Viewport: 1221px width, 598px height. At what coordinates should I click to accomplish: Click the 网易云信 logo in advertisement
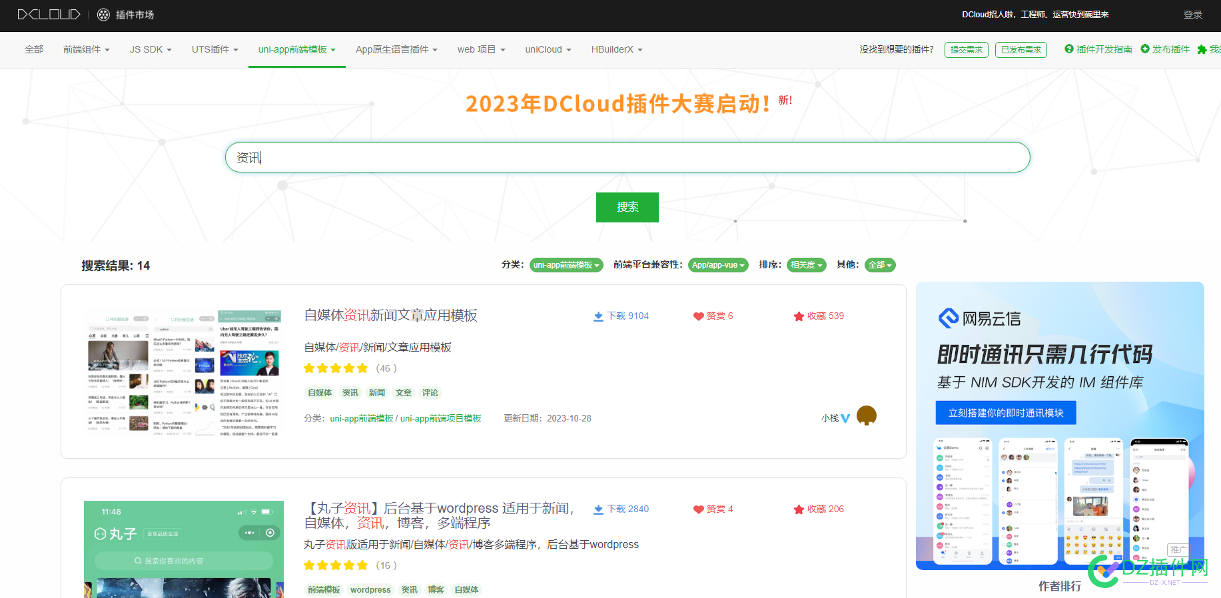(979, 318)
